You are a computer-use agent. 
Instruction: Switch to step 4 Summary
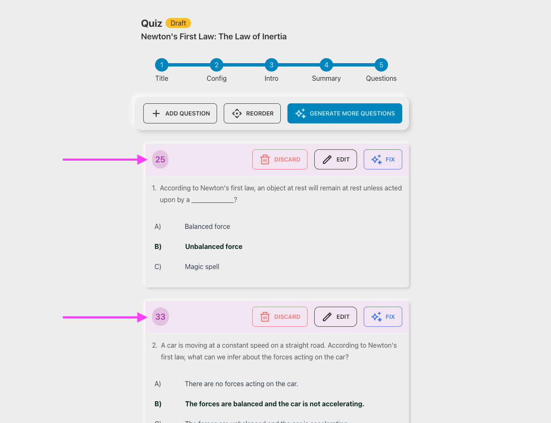326,65
